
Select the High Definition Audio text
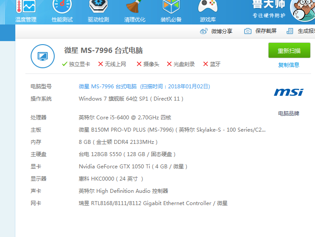123,191
